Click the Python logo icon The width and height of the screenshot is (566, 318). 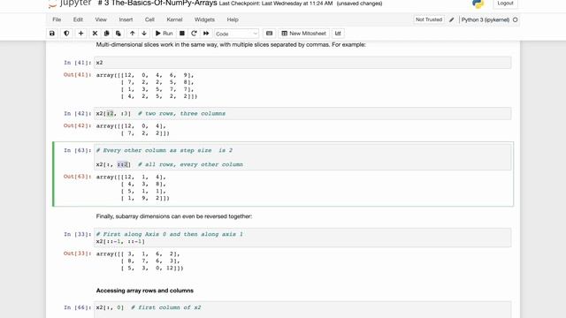[x=478, y=4]
